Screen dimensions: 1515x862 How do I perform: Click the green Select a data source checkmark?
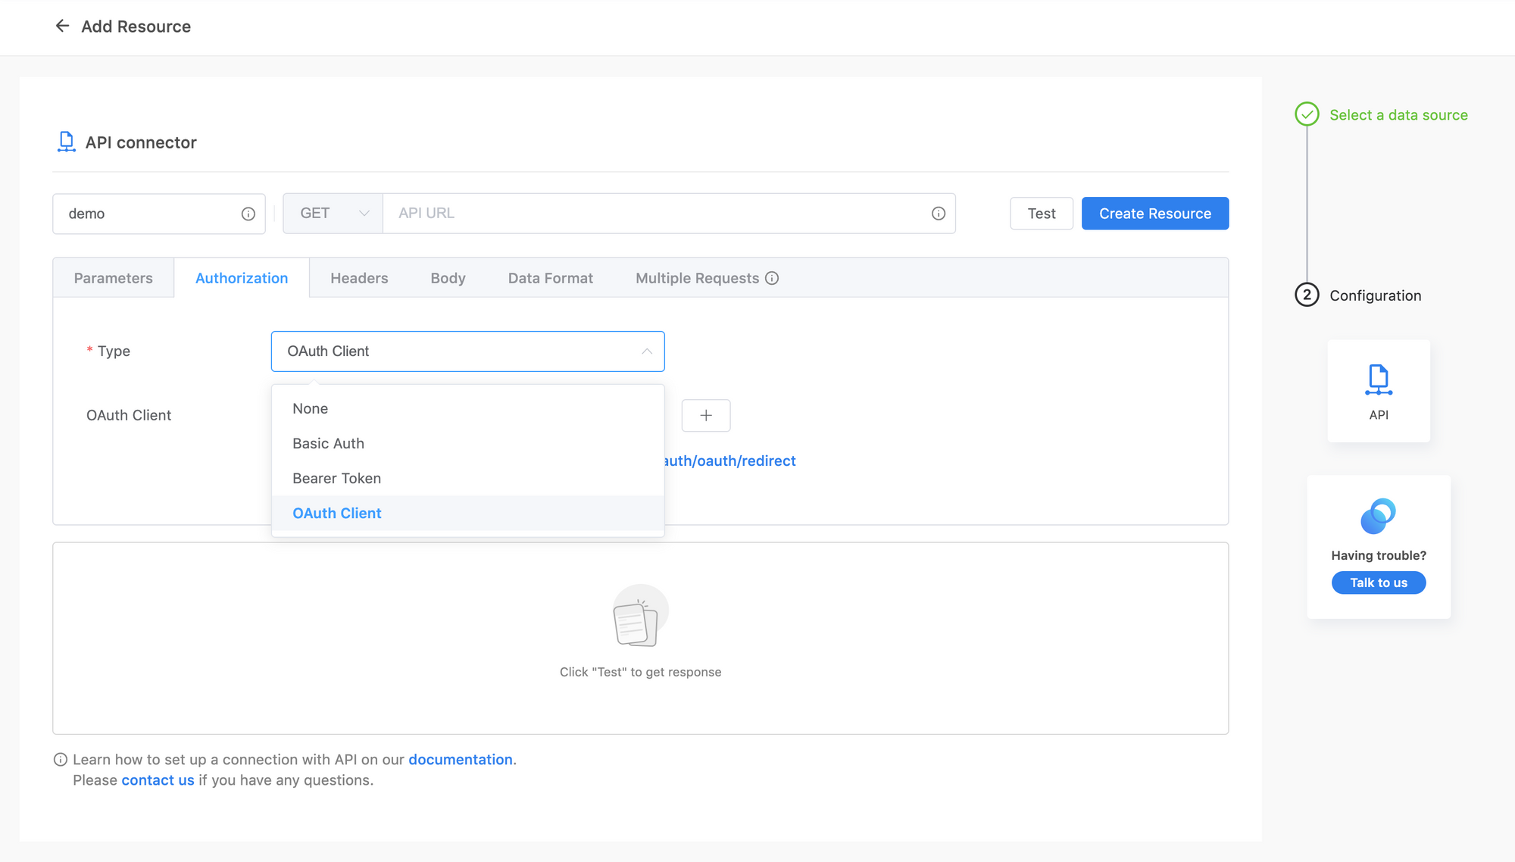[1307, 114]
